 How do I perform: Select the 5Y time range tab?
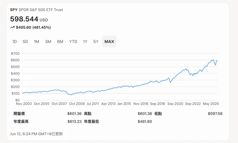[x=96, y=42]
